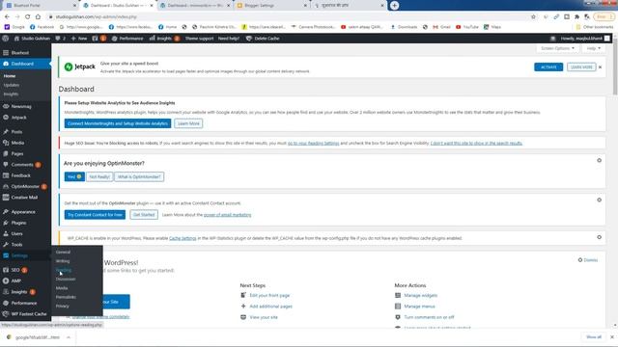Dismiss the Jetpack speed boost banner
The image size is (618, 347).
coord(600,67)
